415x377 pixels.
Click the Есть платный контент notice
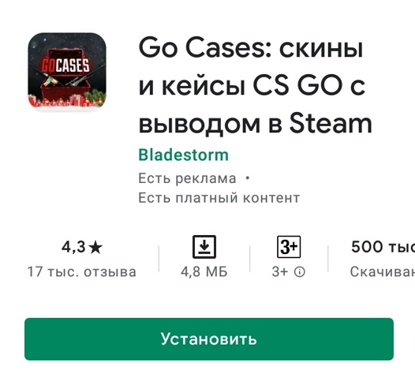click(219, 198)
